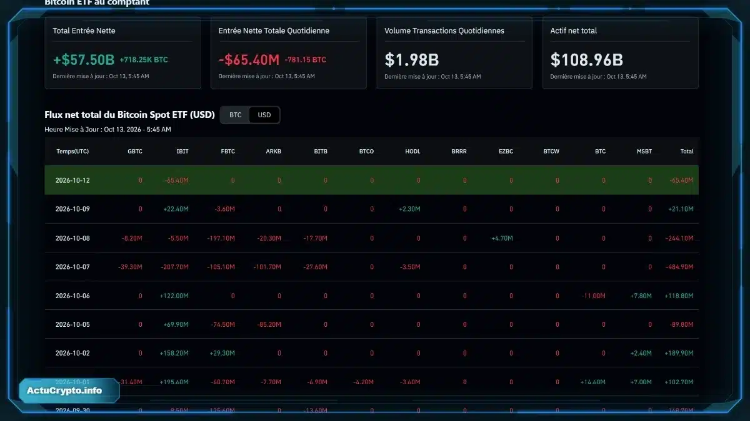Image resolution: width=750 pixels, height=421 pixels.
Task: Click the BITB column header
Action: (x=321, y=152)
